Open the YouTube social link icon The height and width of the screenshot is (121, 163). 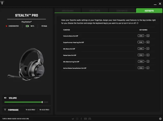[85, 119]
